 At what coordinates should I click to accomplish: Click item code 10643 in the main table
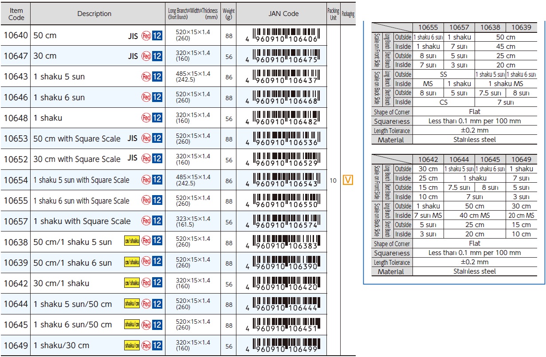pyautogui.click(x=16, y=77)
